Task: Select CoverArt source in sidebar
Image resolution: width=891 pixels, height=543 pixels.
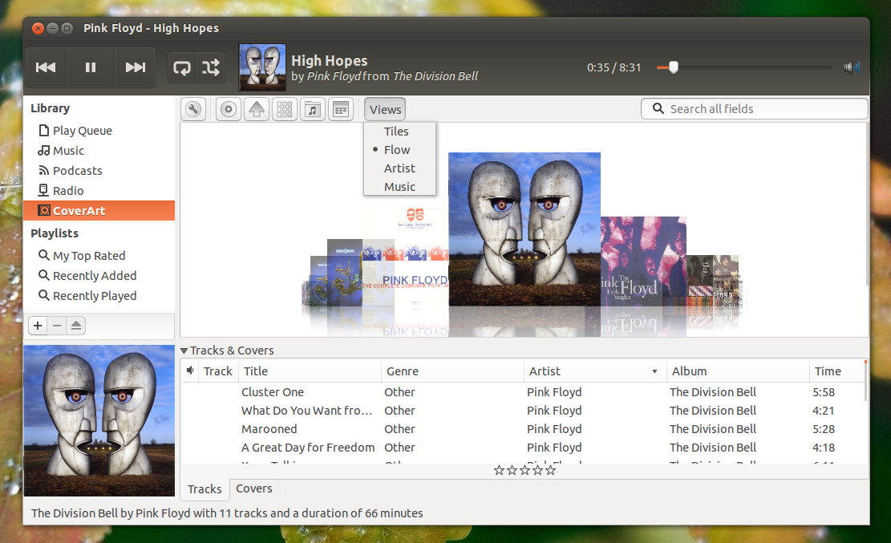Action: pos(99,210)
